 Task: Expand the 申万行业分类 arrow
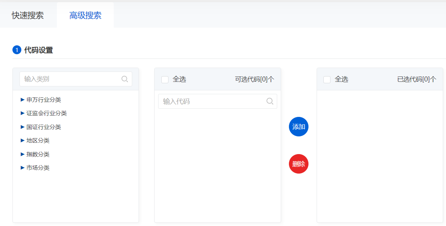pos(23,100)
